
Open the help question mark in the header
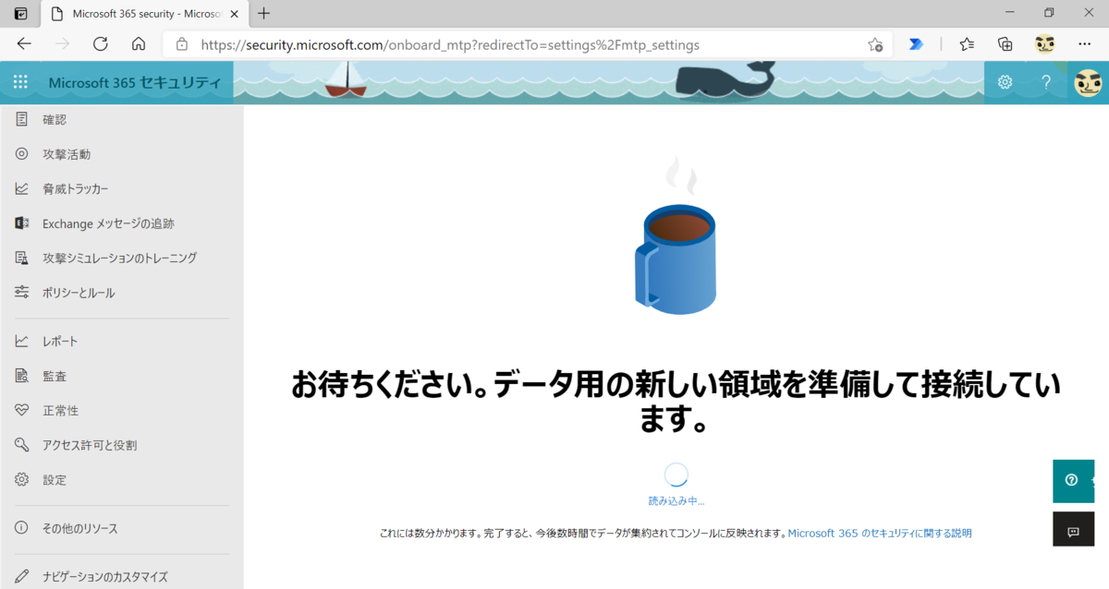(1046, 82)
